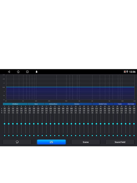Tap the USB storage status icon
This screenshot has height=183, width=137.
[37, 72]
